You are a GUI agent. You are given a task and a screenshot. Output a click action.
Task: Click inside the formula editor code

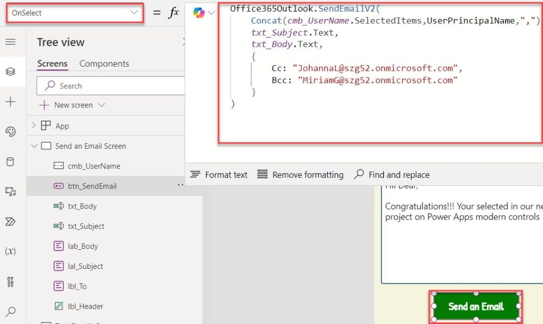[380, 73]
